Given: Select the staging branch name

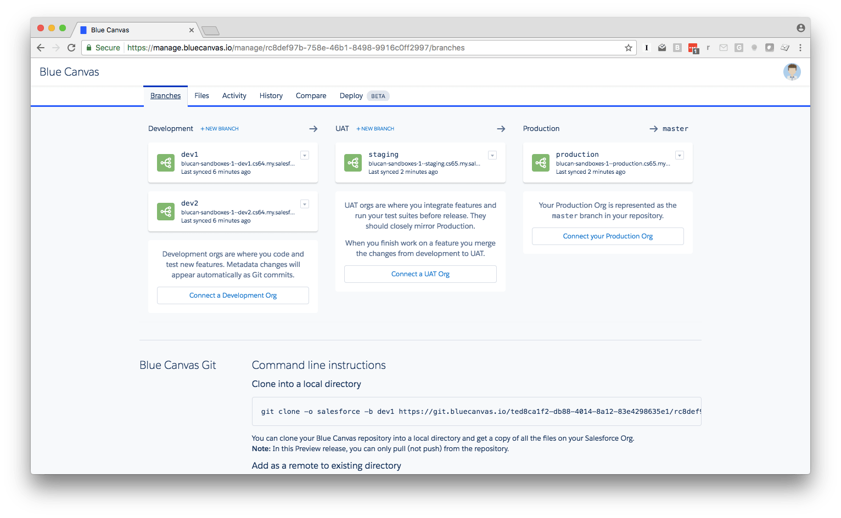Looking at the screenshot, I should 384,155.
